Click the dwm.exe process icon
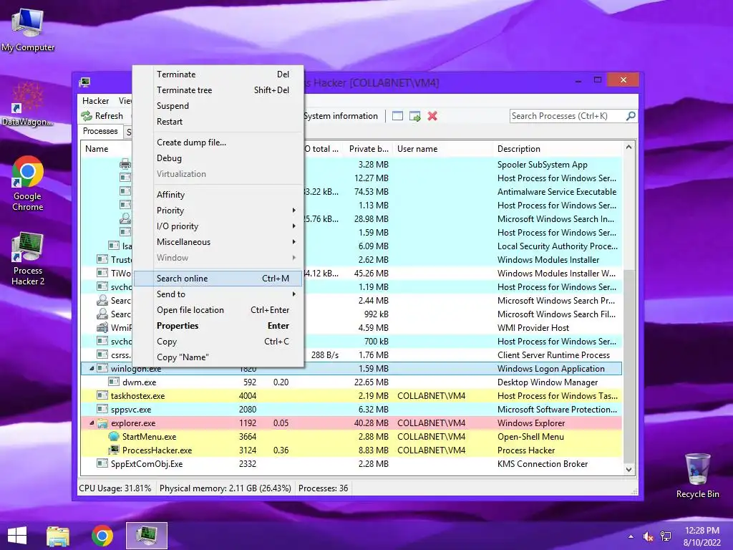 click(x=114, y=382)
